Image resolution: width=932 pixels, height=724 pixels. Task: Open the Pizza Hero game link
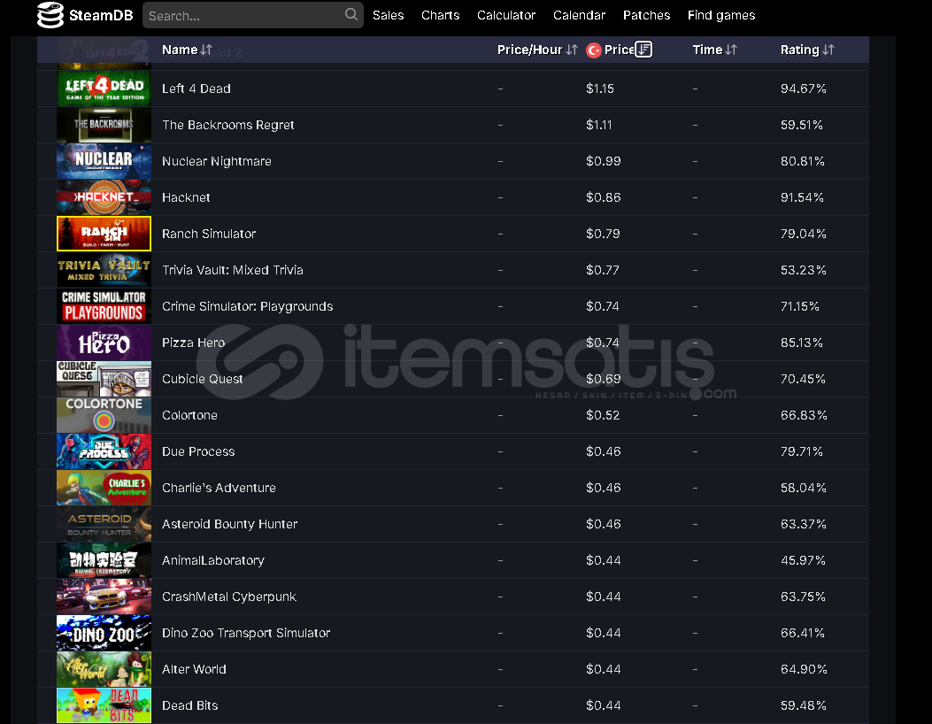click(x=194, y=343)
